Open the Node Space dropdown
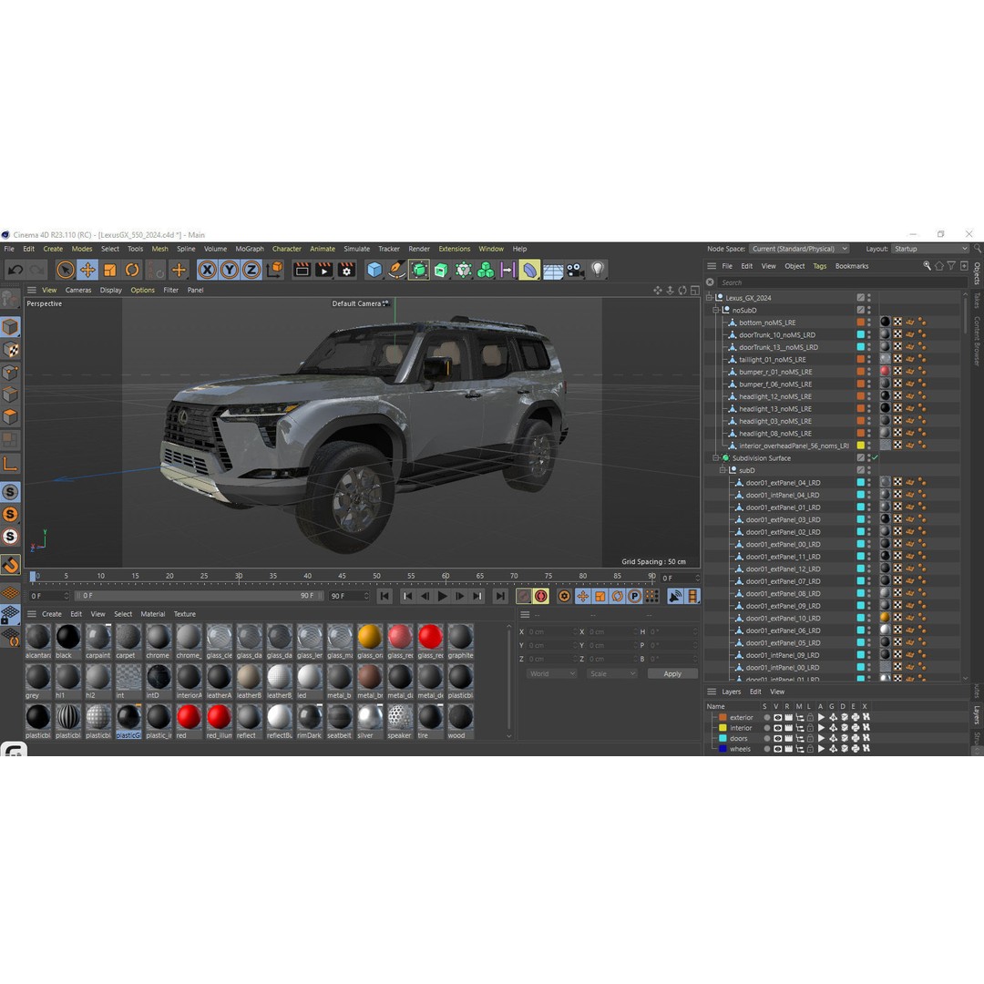Screen dimensions: 984x984 coord(799,248)
